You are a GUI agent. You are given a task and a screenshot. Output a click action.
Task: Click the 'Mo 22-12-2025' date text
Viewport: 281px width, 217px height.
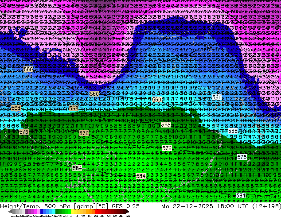pos(187,206)
